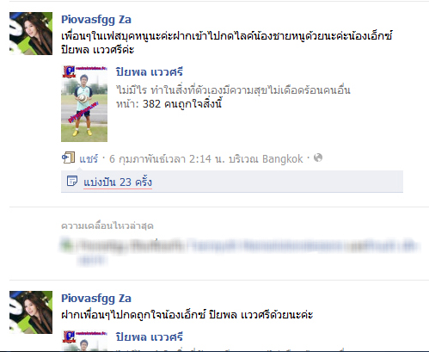Click the note icon beside แบ่งปัน 23 ครั้ง

pos(72,181)
